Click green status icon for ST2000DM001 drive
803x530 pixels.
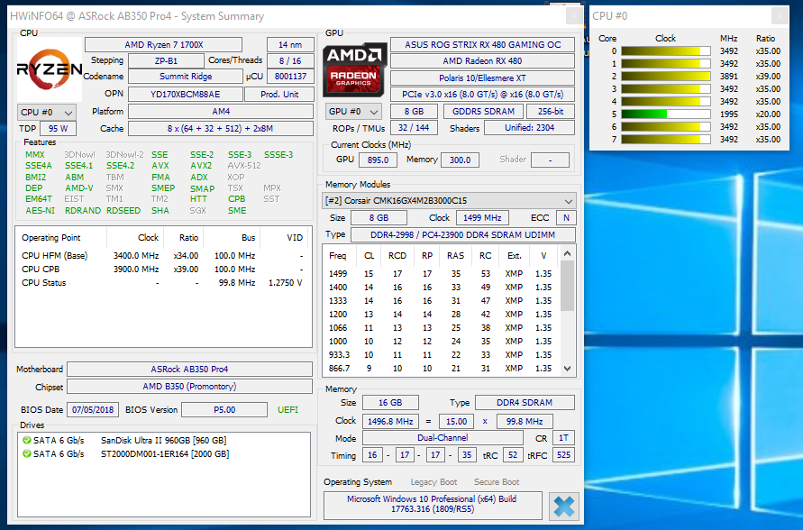27,453
